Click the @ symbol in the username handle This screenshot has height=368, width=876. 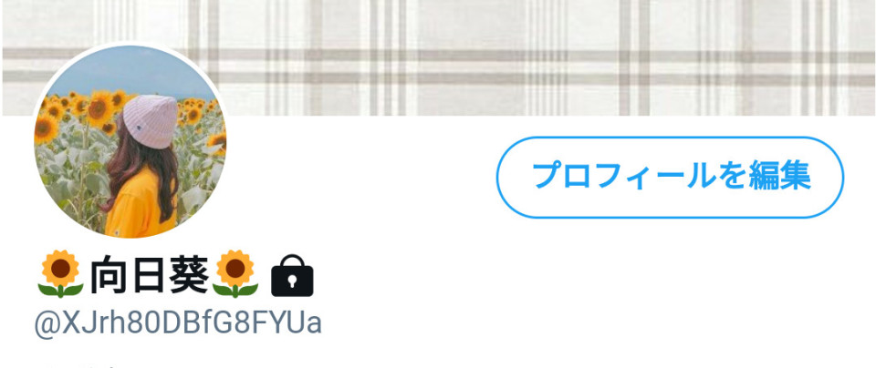[47, 324]
